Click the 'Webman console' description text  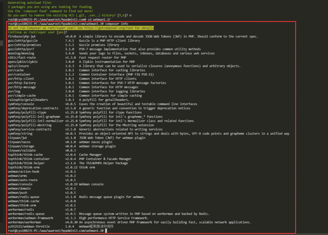coord(91,184)
